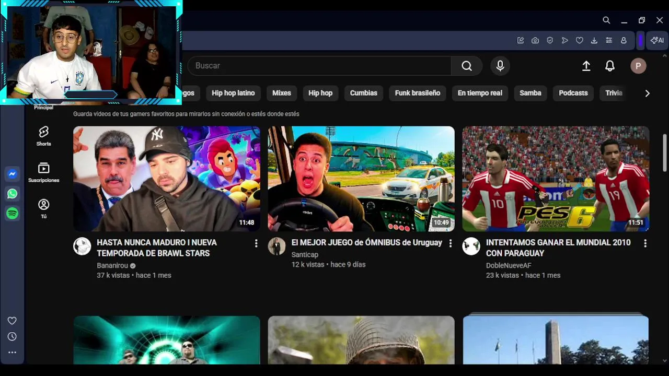669x376 pixels.
Task: Open the DobleNueveAF channel link
Action: [x=509, y=265]
